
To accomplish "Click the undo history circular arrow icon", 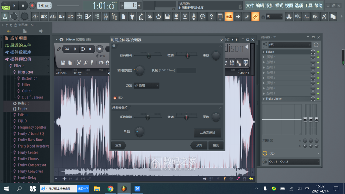I will [158, 17].
